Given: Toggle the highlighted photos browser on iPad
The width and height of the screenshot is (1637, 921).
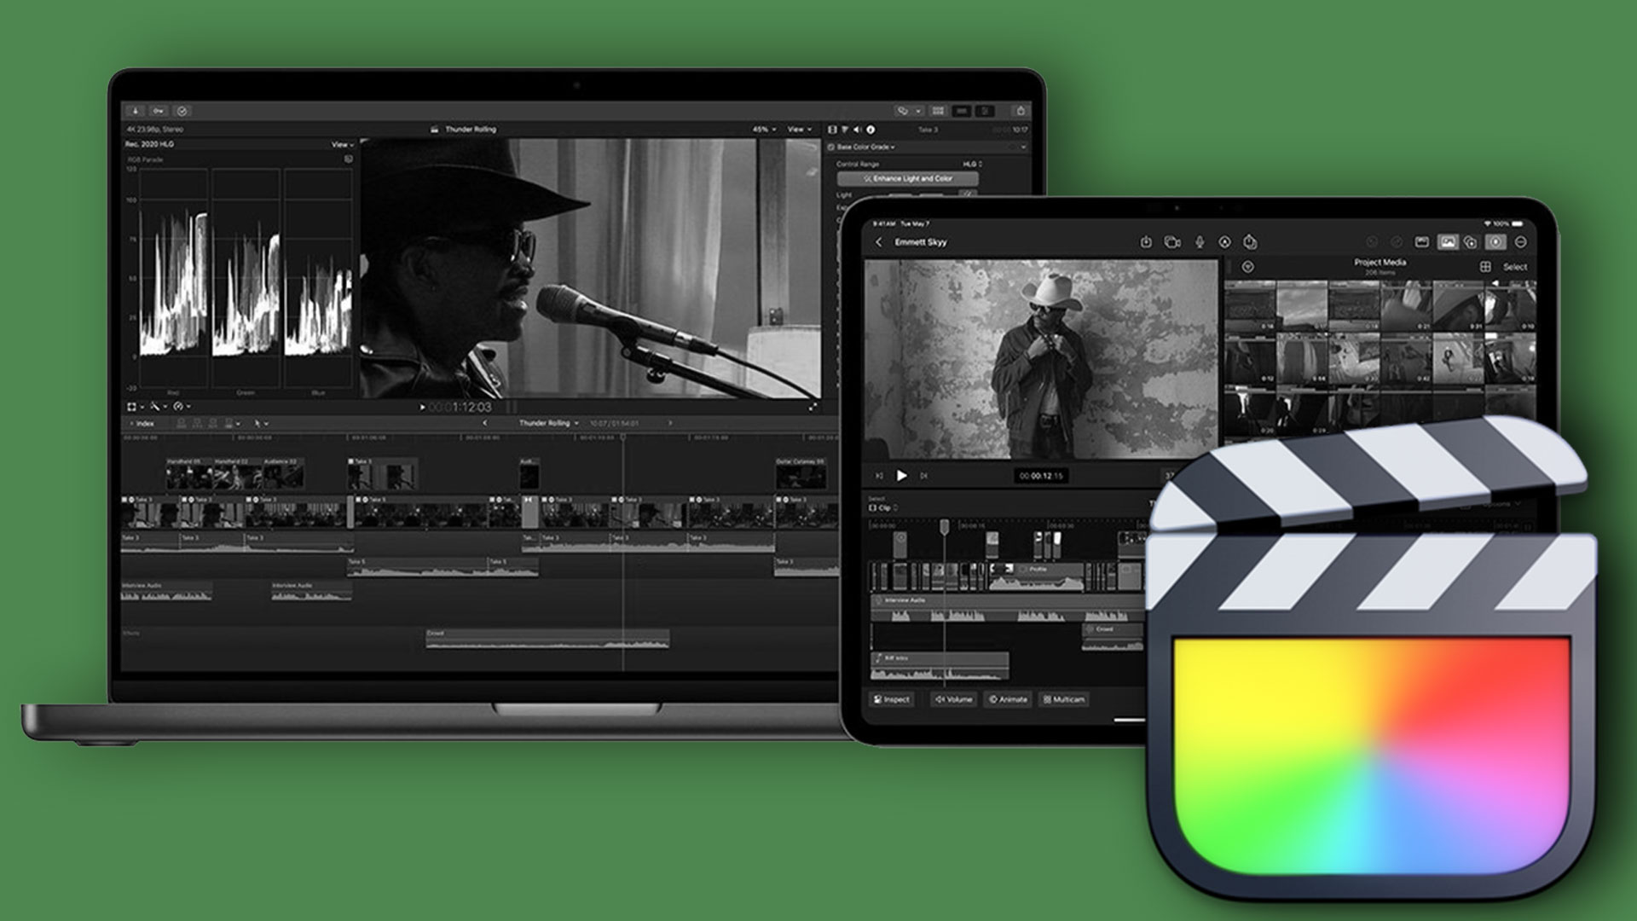Looking at the screenshot, I should 1448,242.
